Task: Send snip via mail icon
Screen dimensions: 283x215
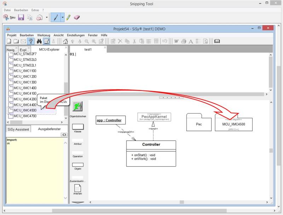Action: pos(39,17)
